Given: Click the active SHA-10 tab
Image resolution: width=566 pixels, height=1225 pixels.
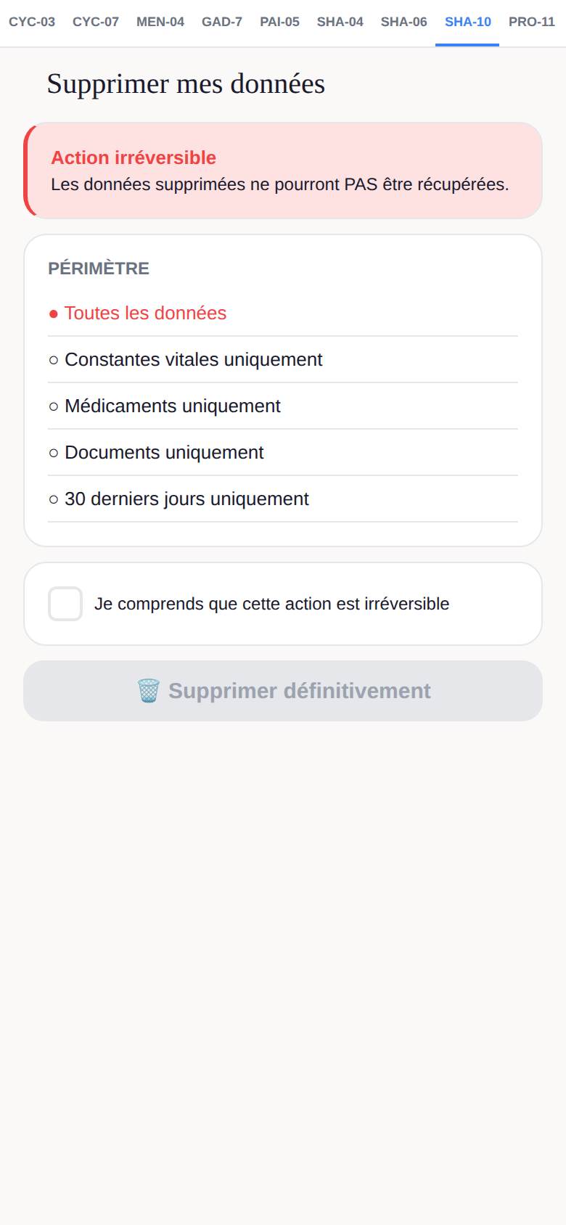Looking at the screenshot, I should [x=468, y=22].
